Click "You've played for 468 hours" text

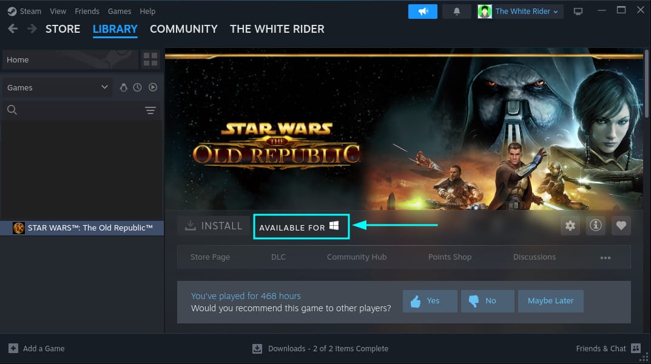(x=246, y=296)
